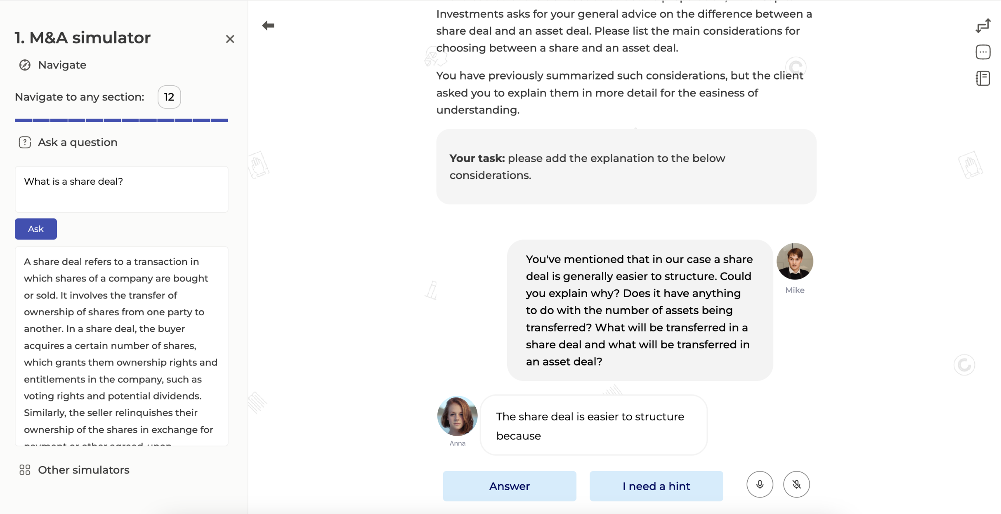
Task: Open the notebook icon on right
Action: (983, 78)
